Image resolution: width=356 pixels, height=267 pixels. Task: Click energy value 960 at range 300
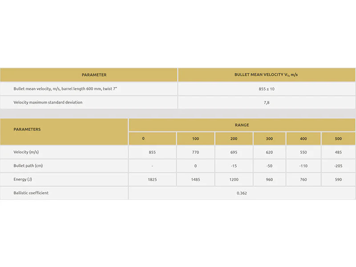click(269, 180)
